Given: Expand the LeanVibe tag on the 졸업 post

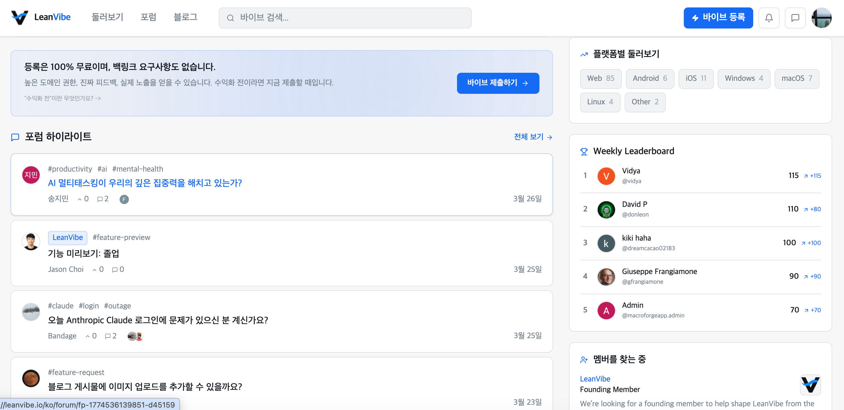Looking at the screenshot, I should 68,238.
